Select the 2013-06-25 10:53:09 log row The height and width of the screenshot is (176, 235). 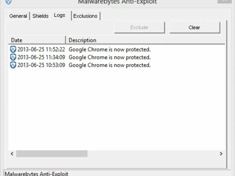[117, 65]
